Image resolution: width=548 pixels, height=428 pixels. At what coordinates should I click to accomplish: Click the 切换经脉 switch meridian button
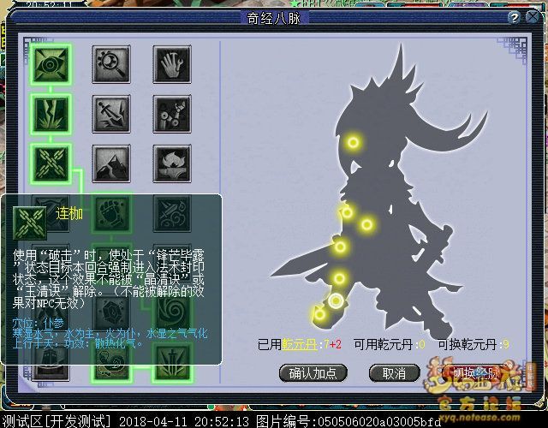(x=477, y=373)
